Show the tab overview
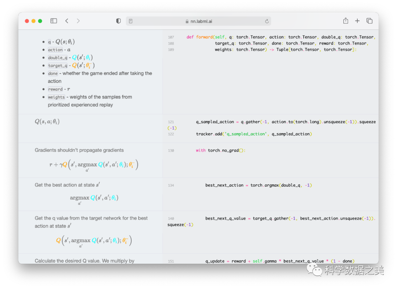 [x=369, y=21]
